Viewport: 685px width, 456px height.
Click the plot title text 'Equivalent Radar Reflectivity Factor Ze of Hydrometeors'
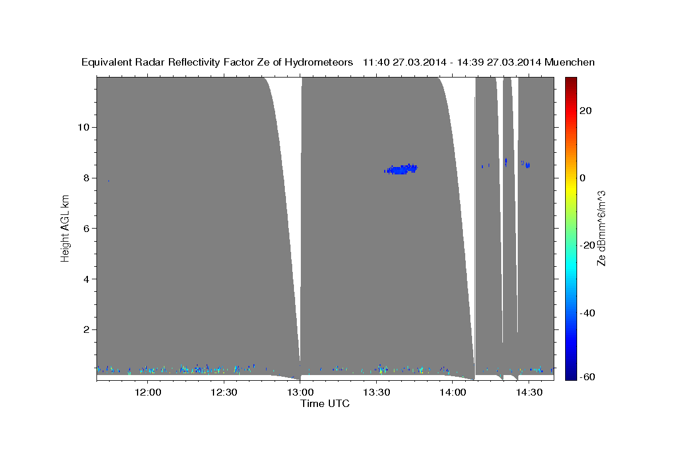[x=217, y=62]
